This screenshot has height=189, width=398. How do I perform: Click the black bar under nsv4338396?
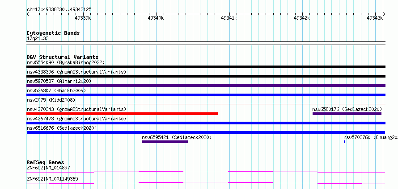point(206,76)
